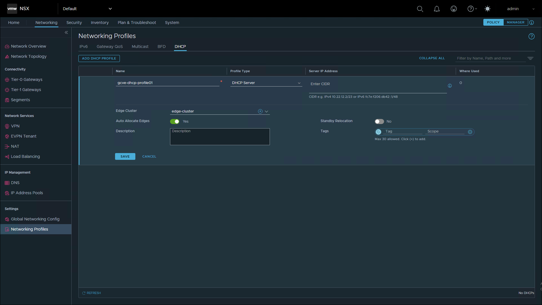
Task: Switch to Policy mode
Action: [493, 22]
